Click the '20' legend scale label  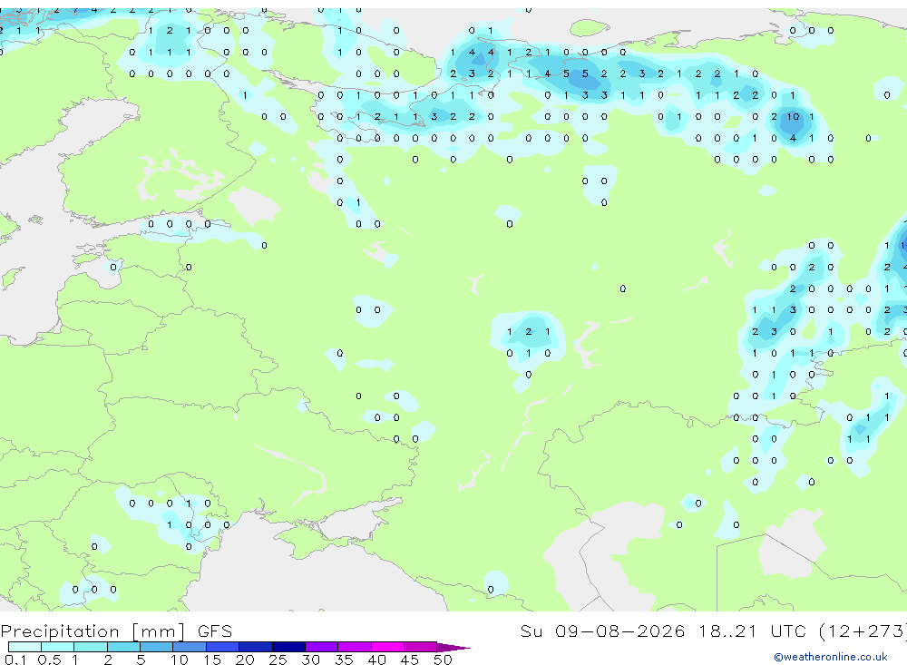(245, 660)
